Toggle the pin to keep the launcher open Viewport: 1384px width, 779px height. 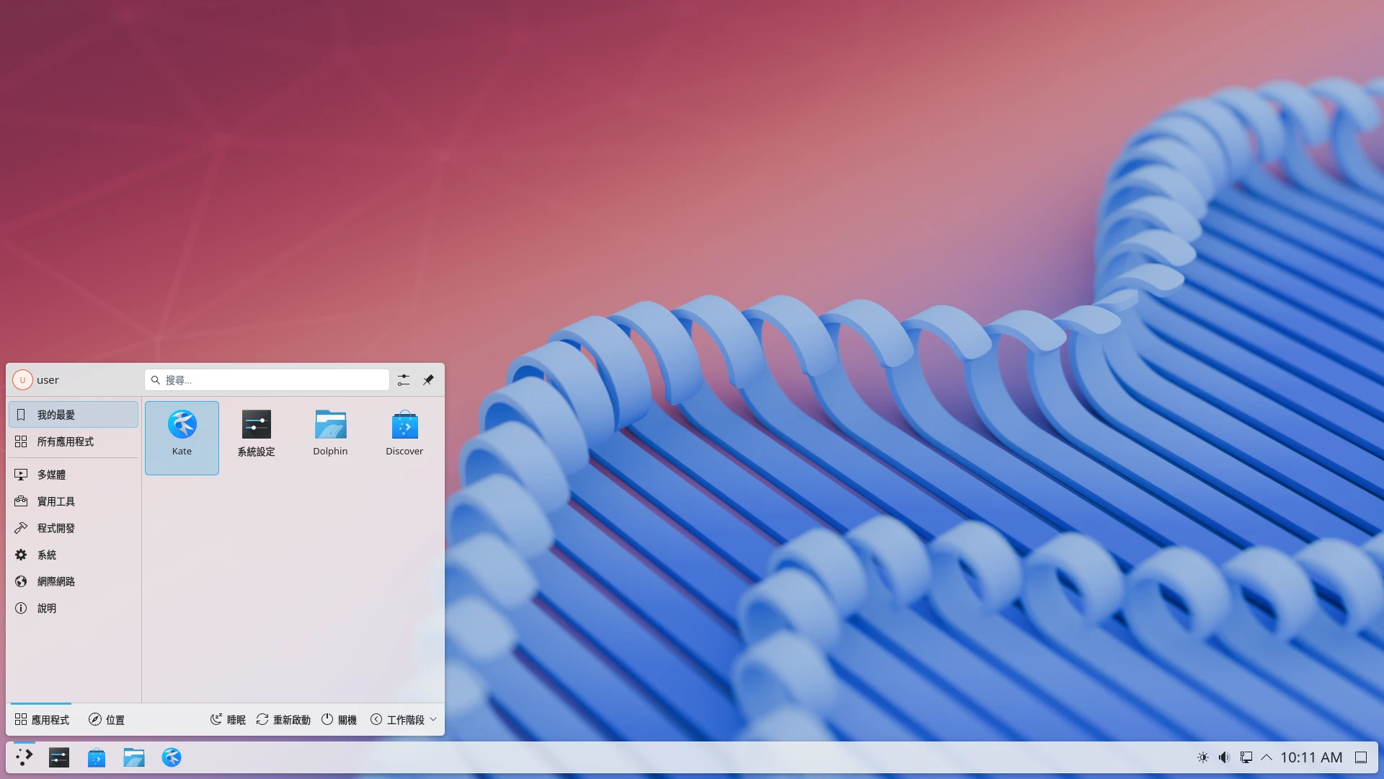pyautogui.click(x=428, y=380)
